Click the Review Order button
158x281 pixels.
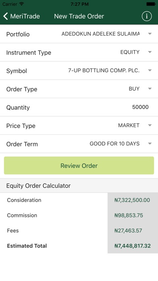(x=79, y=166)
